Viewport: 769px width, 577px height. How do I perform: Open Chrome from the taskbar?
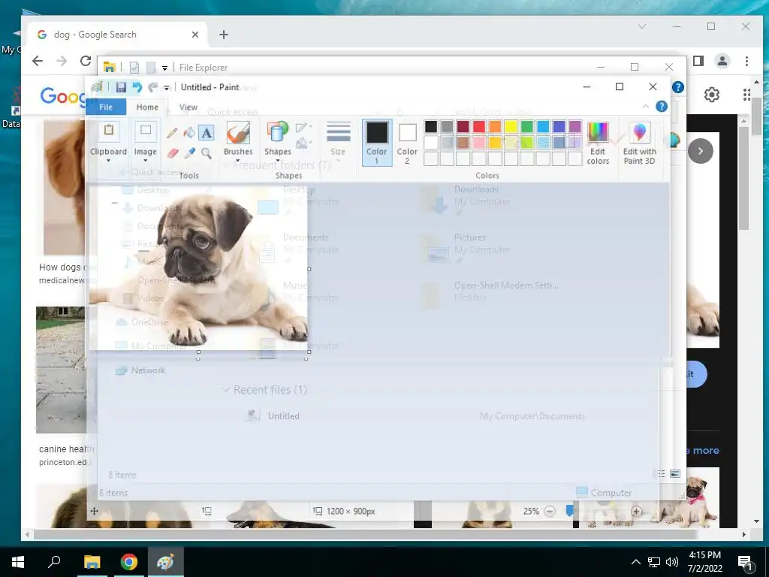click(x=129, y=562)
